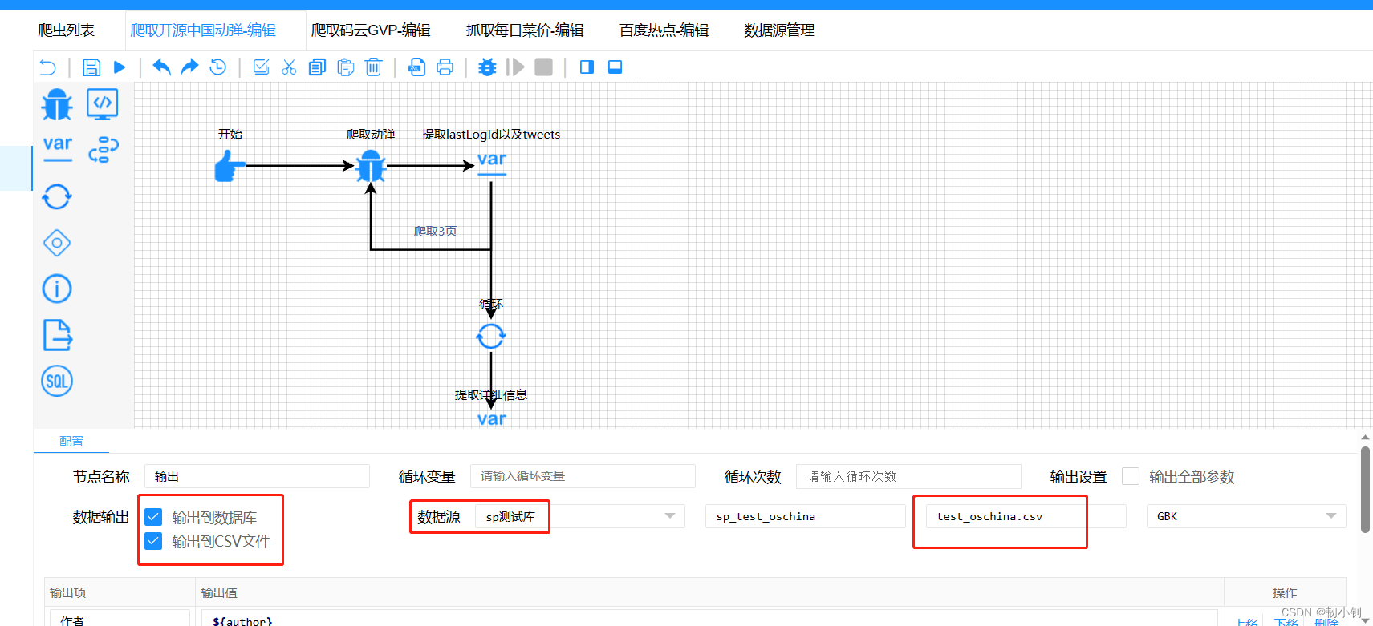Click the sp_test_oschina table name field
The height and width of the screenshot is (626, 1373).
pyautogui.click(x=806, y=516)
